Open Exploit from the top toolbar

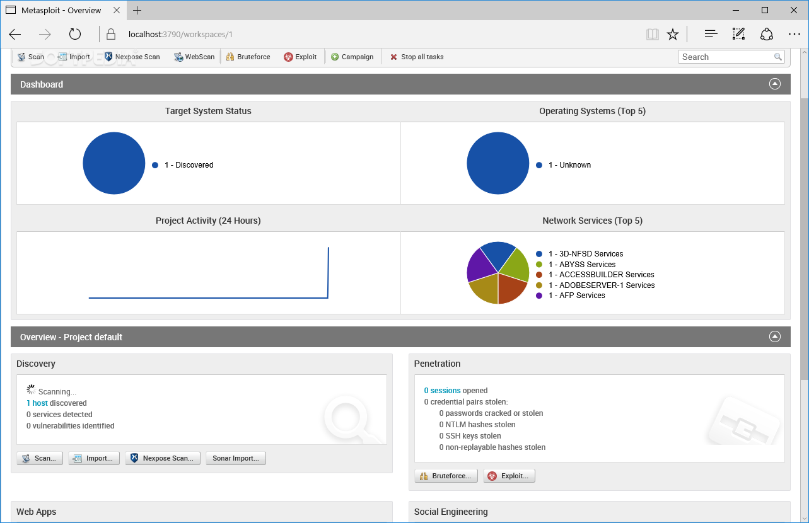pos(301,57)
